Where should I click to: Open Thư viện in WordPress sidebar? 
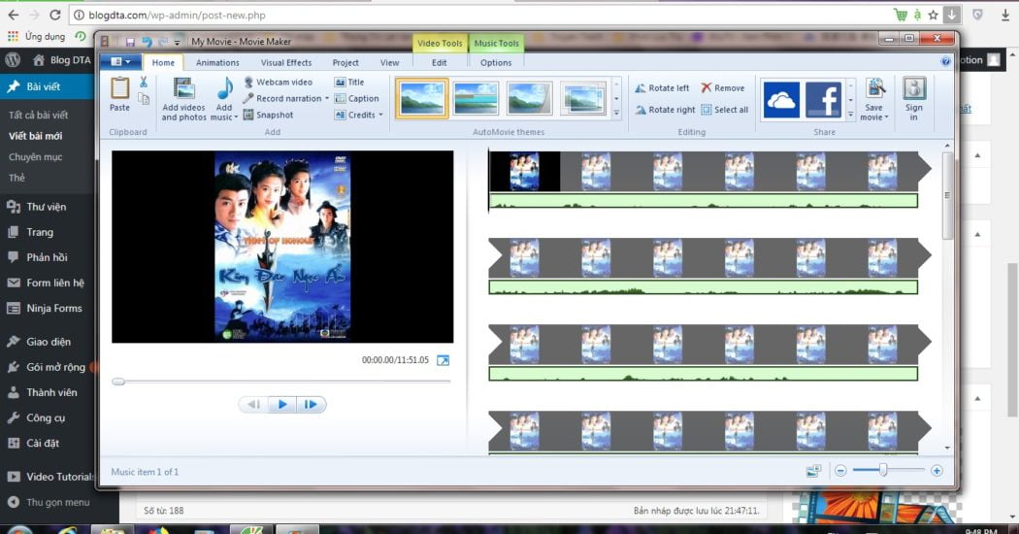47,207
